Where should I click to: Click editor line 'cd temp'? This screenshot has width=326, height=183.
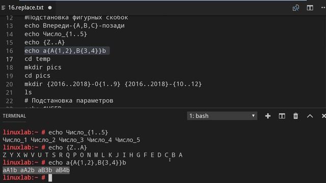(37, 59)
